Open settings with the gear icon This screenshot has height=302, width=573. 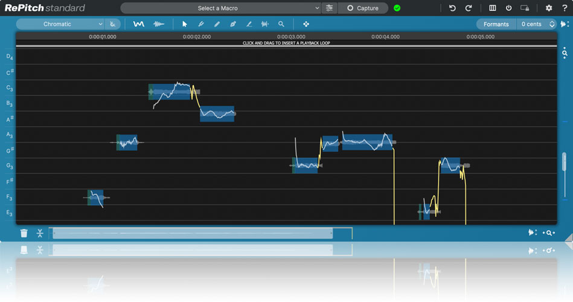pyautogui.click(x=549, y=8)
